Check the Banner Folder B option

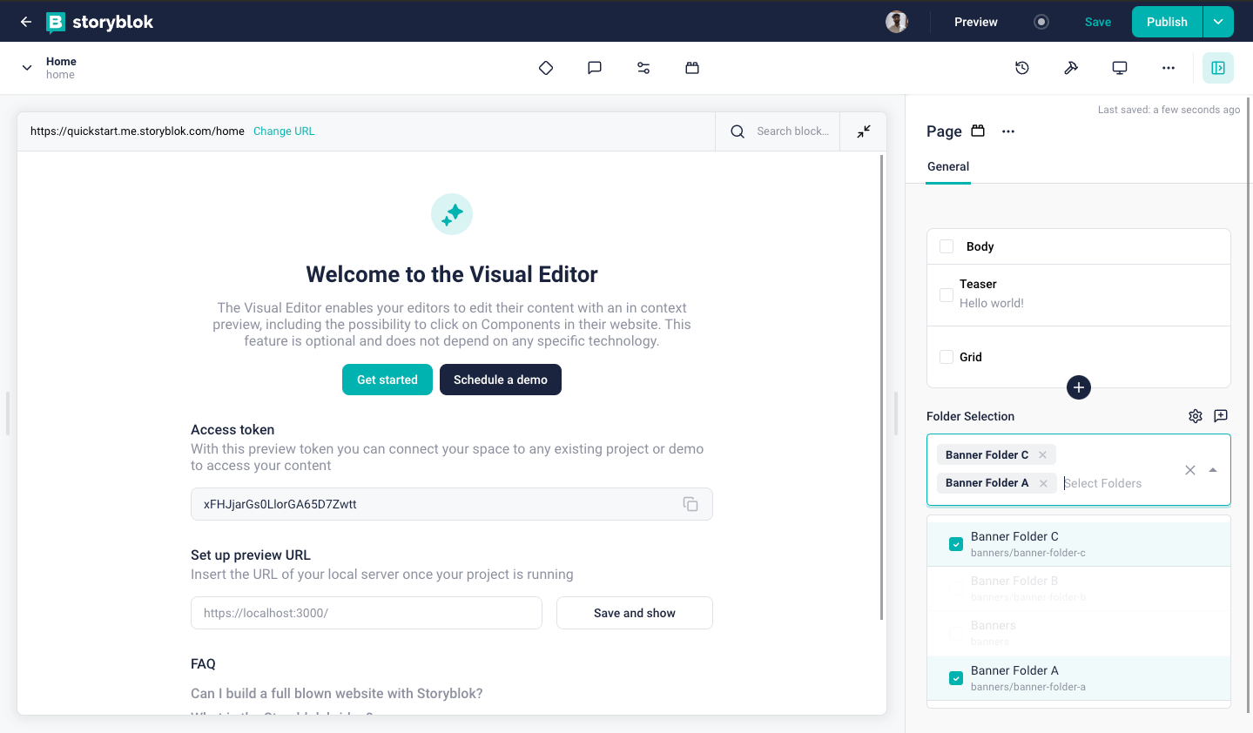tap(956, 588)
